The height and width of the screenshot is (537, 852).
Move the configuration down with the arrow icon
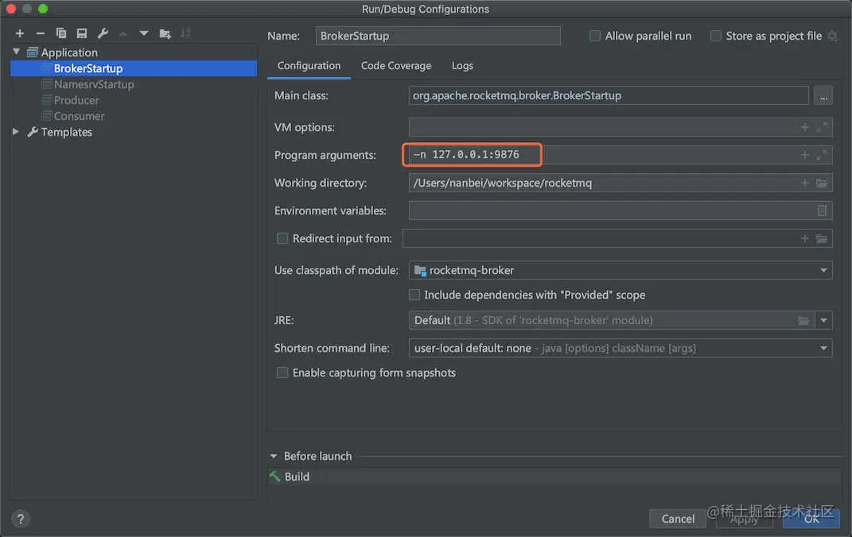click(143, 33)
